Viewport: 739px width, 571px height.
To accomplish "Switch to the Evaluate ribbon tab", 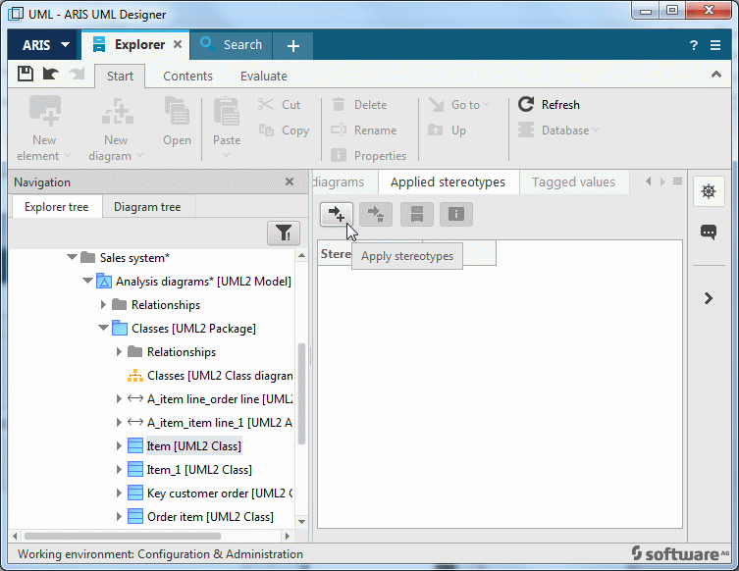I will [x=263, y=76].
